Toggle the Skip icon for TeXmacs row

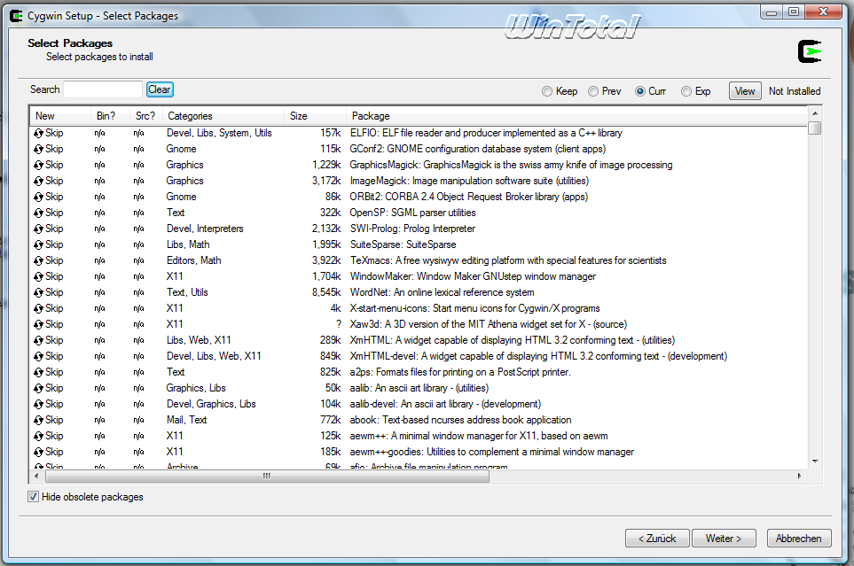pos(39,260)
